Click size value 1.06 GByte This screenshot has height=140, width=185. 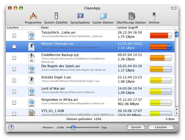pyautogui.click(x=126, y=82)
